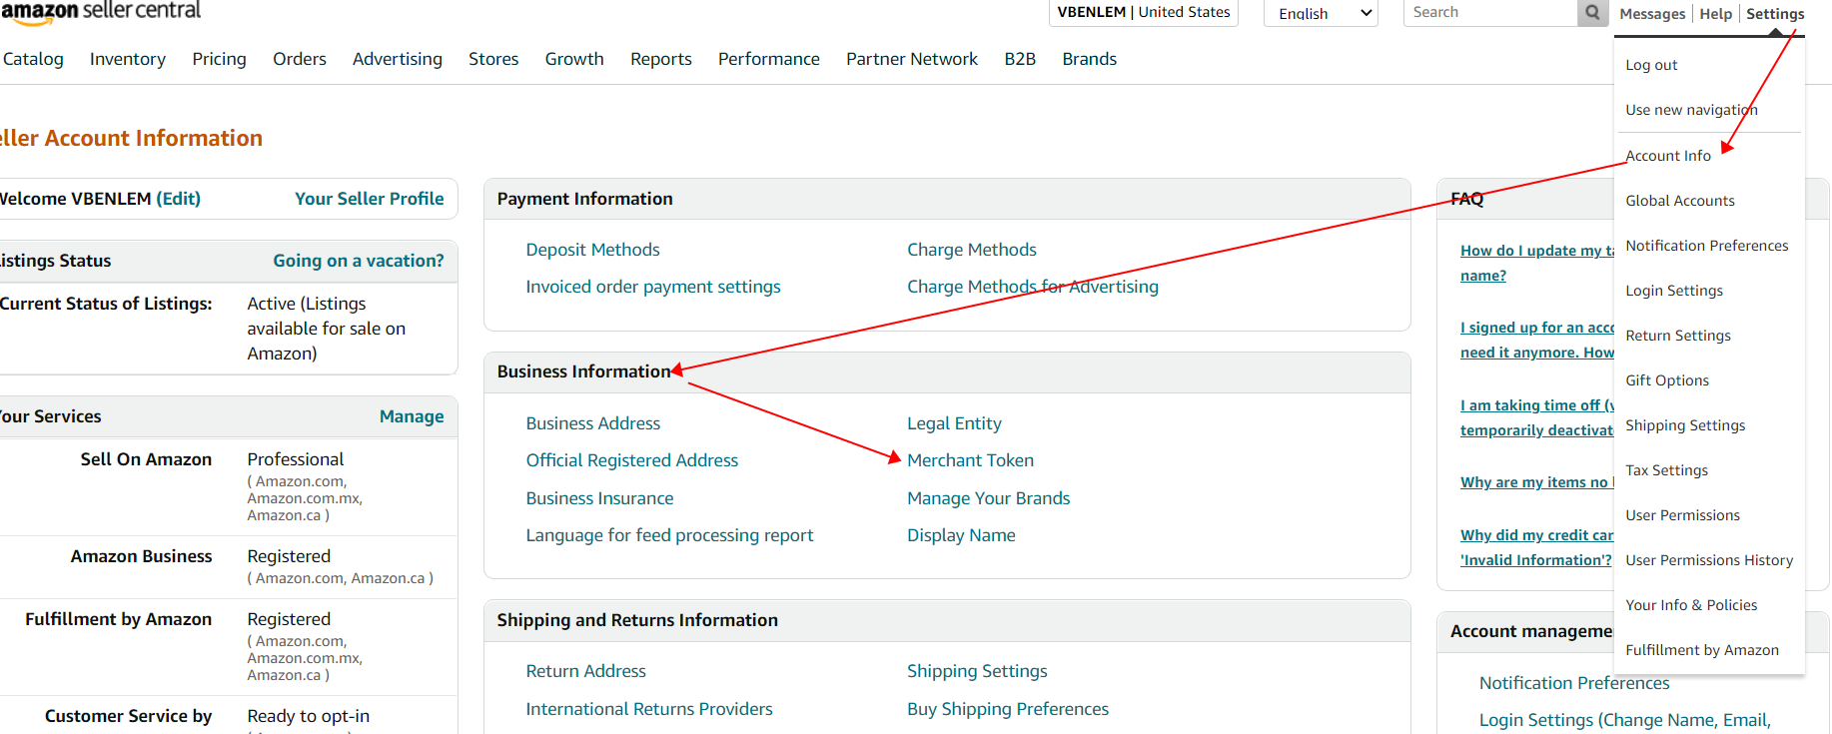Image resolution: width=1832 pixels, height=734 pixels.
Task: Click the search magnifier icon button
Action: tap(1592, 12)
